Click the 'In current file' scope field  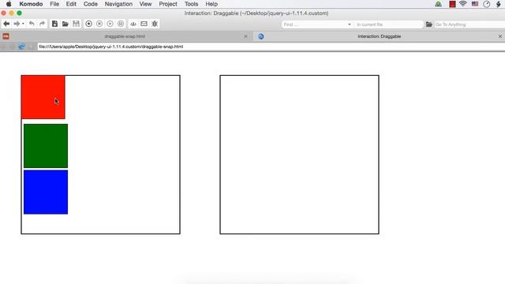pyautogui.click(x=388, y=24)
